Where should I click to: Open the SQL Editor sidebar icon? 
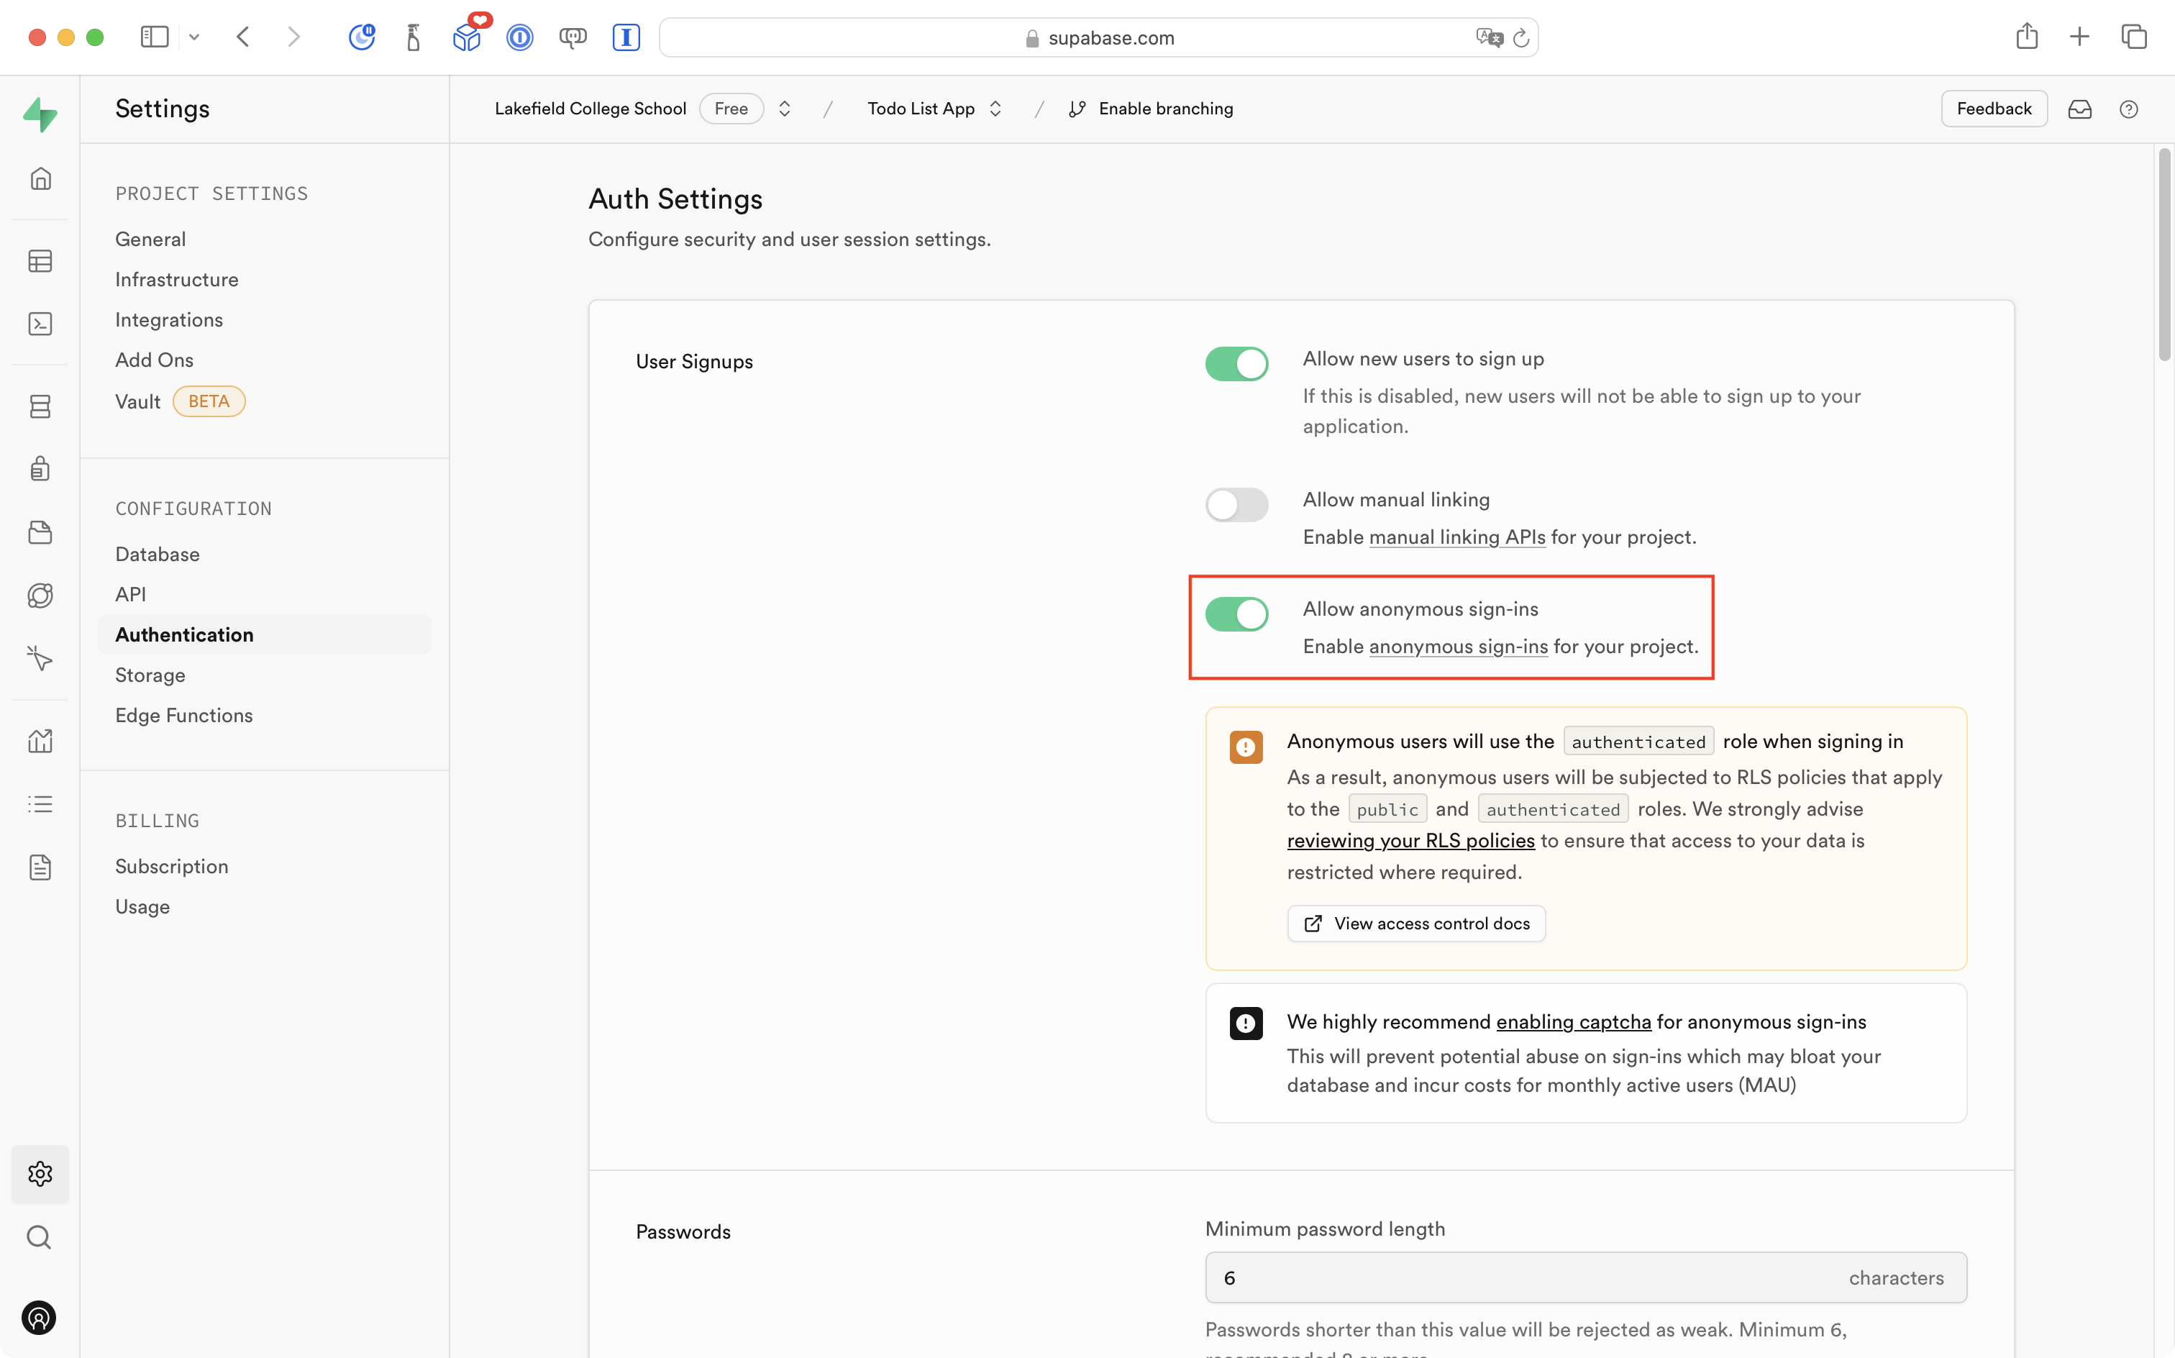click(x=40, y=324)
